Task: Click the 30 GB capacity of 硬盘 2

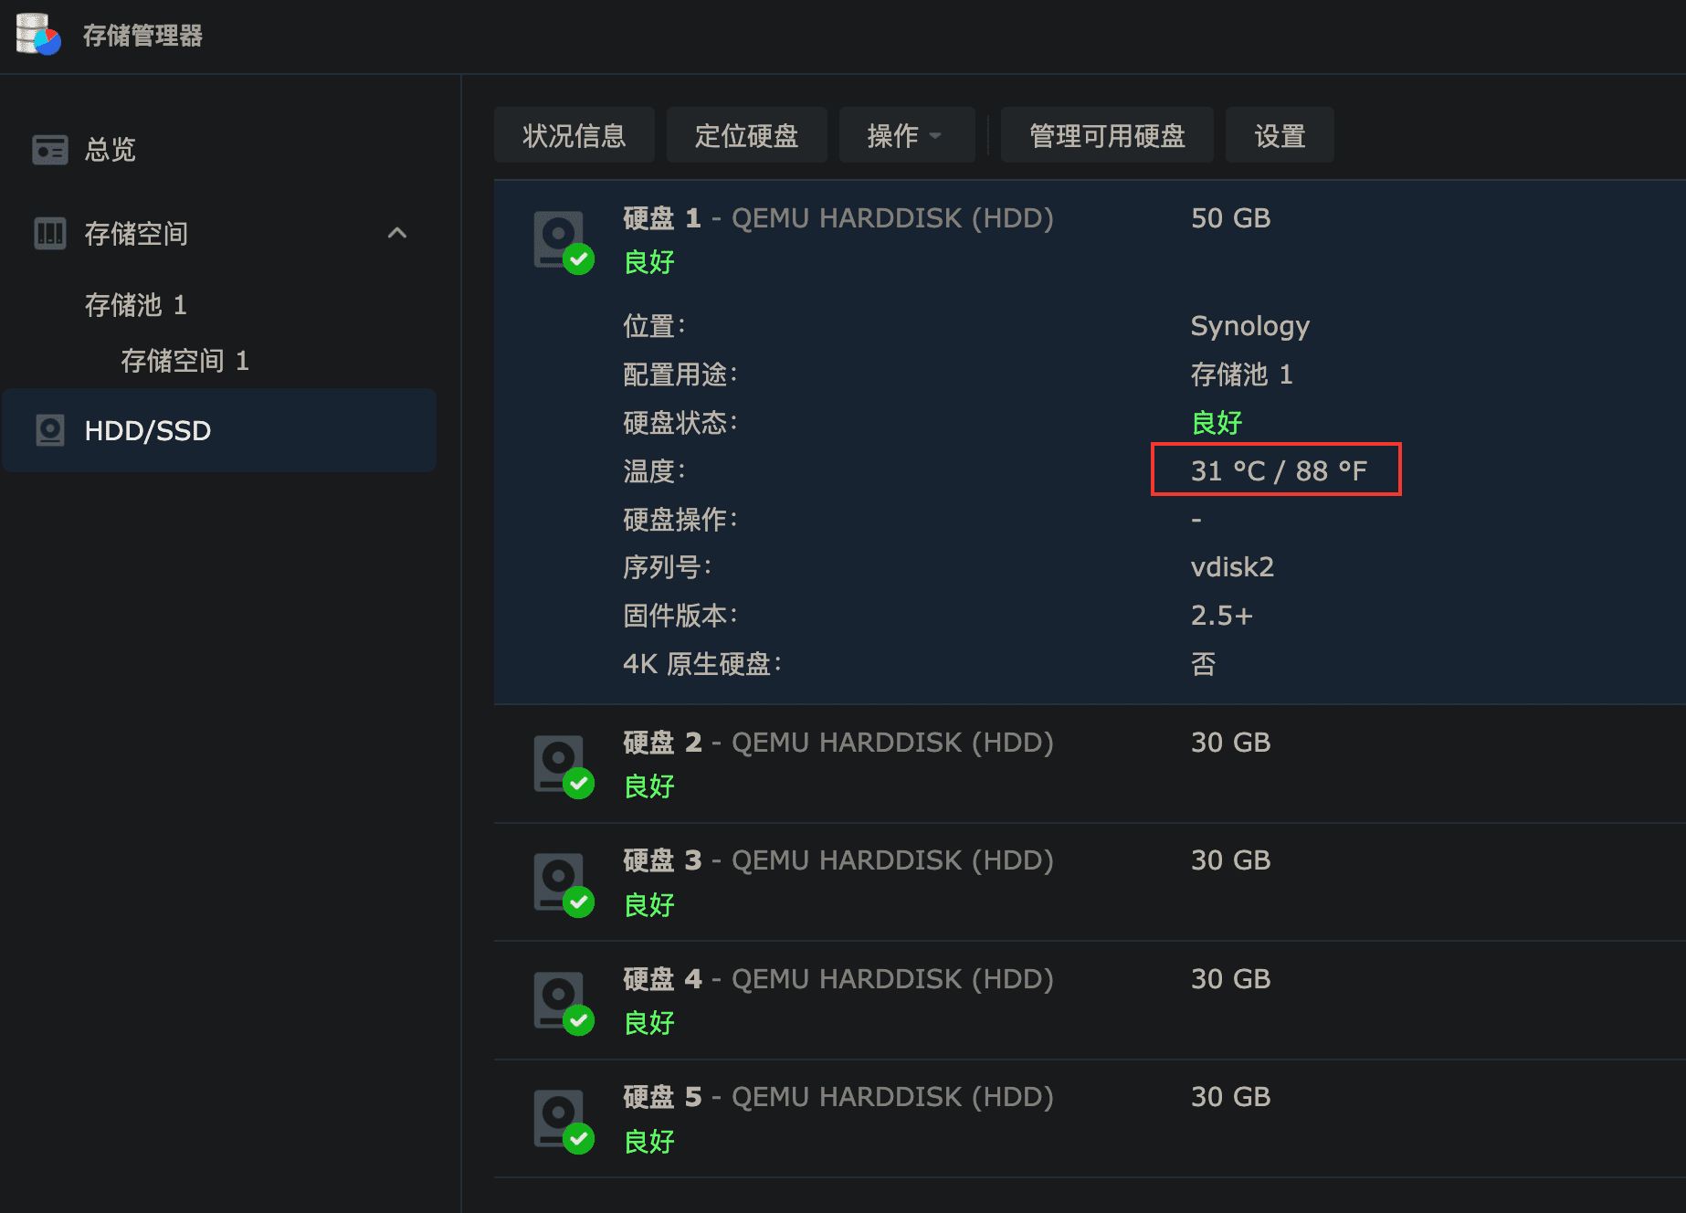Action: (x=1230, y=743)
